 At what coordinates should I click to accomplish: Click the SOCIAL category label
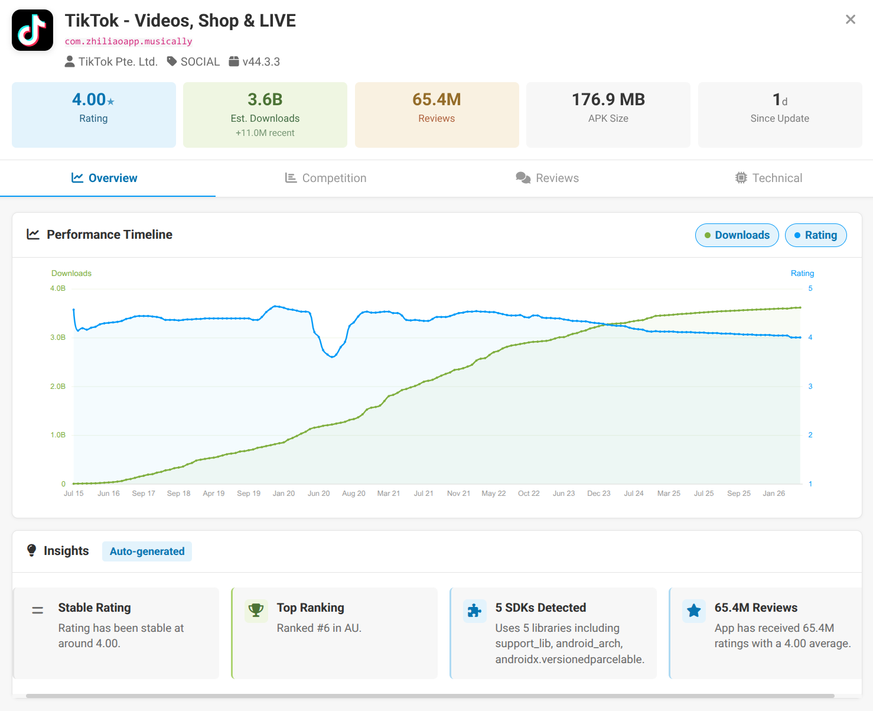click(200, 61)
